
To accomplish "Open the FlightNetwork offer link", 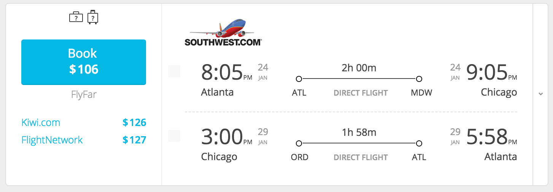I will point(52,140).
